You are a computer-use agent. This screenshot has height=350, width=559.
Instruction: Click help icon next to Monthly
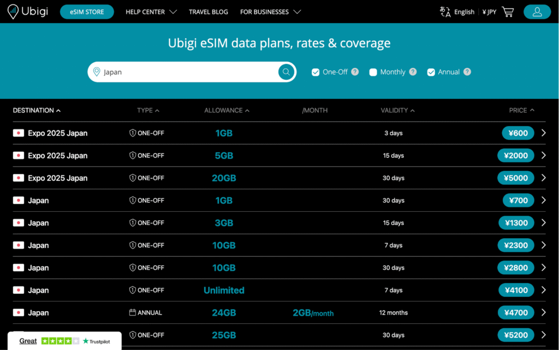tap(413, 72)
